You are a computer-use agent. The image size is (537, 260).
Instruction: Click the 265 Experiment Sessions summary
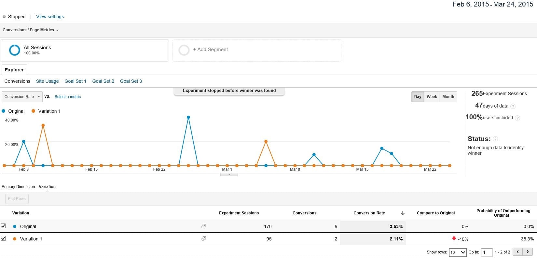pyautogui.click(x=499, y=94)
